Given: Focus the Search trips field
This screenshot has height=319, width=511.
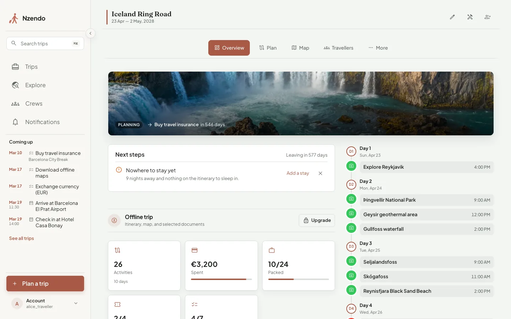Looking at the screenshot, I should coord(45,44).
